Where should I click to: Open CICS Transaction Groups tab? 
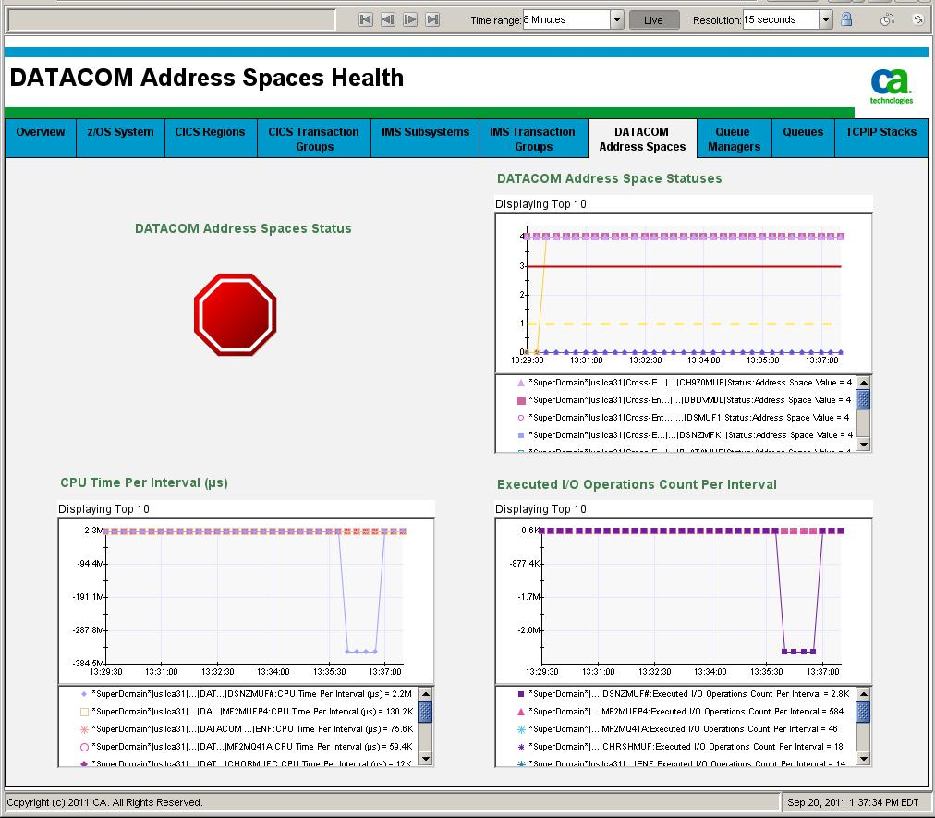tap(313, 139)
